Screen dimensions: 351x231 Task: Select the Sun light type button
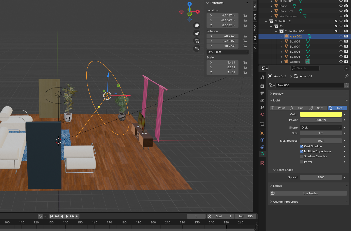298,108
